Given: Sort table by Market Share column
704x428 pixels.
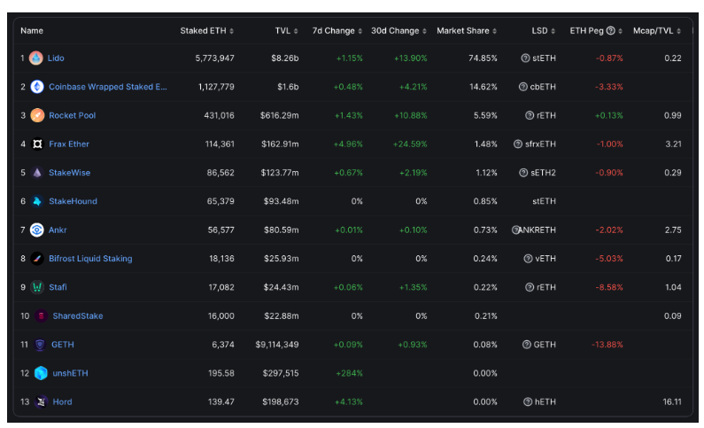Looking at the screenshot, I should tap(467, 30).
